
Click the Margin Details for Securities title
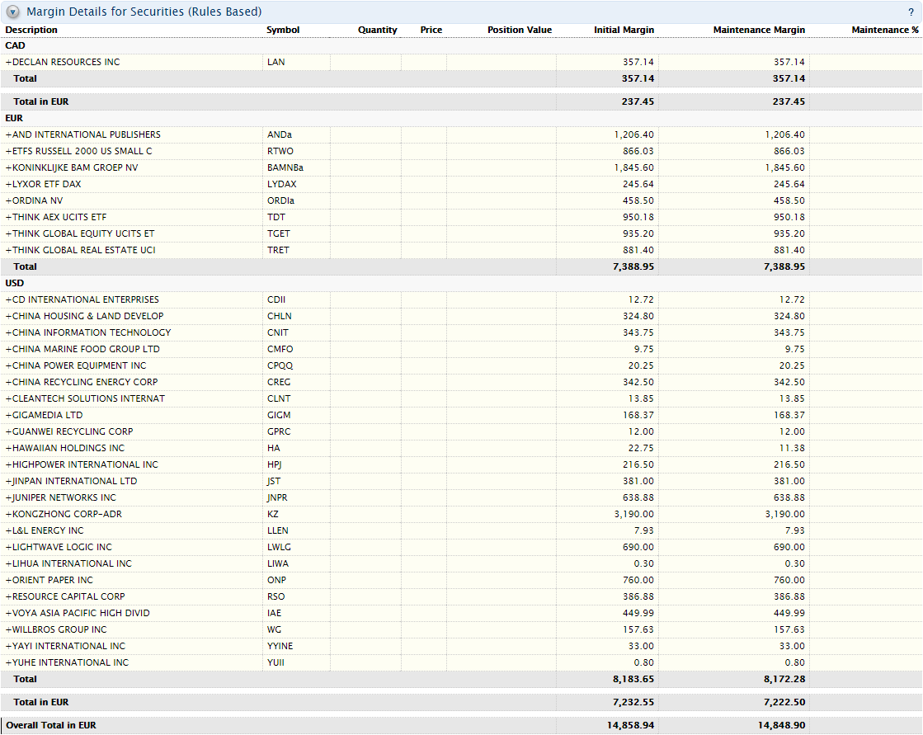[144, 12]
